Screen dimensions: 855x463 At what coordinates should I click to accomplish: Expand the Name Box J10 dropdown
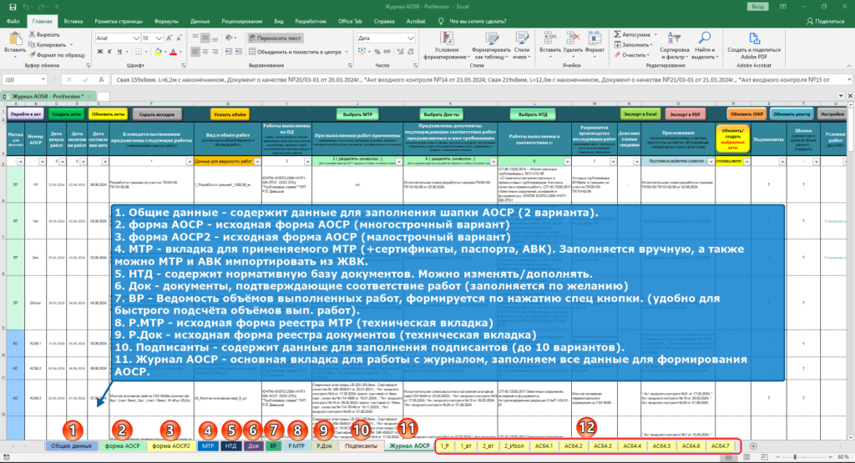43,79
